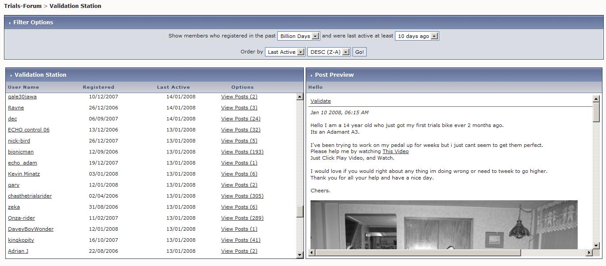Click the 'Last Active' column header
The width and height of the screenshot is (606, 266).
point(173,87)
